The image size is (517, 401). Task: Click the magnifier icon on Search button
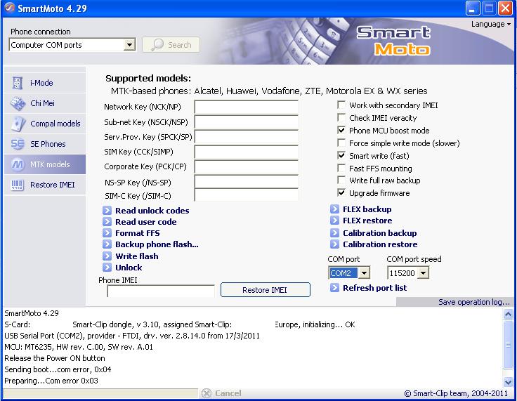click(x=157, y=44)
